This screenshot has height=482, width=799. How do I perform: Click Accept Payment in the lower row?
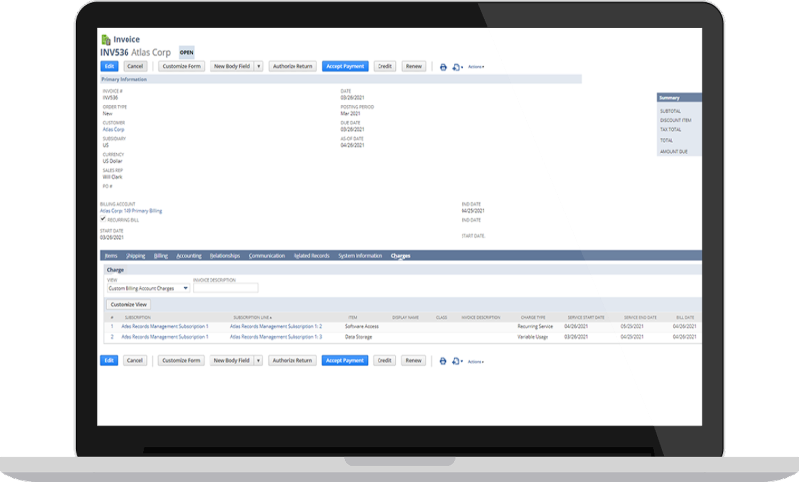click(x=345, y=361)
